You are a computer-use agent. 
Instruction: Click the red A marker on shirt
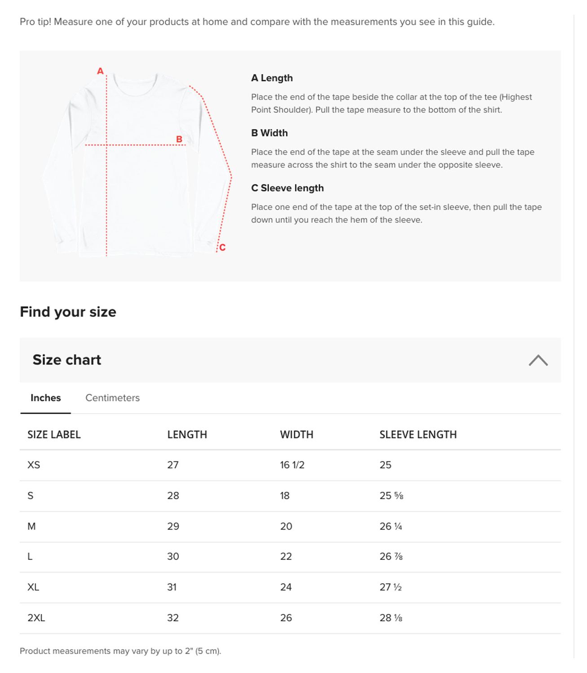(x=100, y=71)
